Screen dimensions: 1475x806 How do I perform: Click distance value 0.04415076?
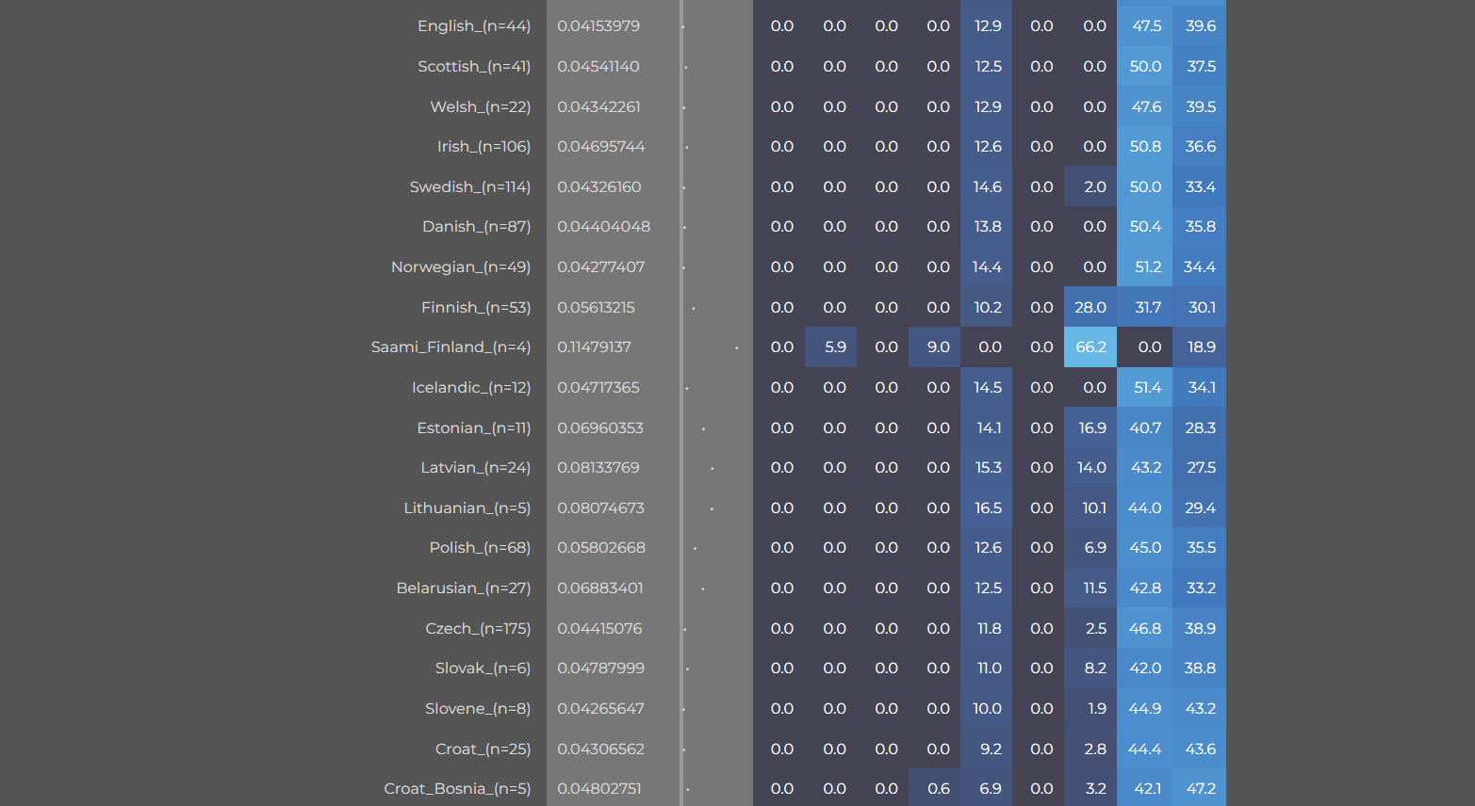point(599,629)
